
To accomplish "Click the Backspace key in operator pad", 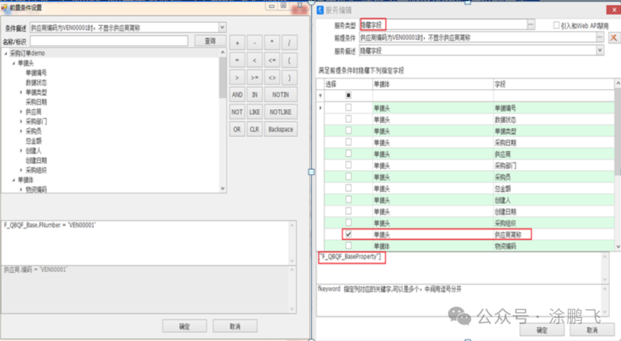I will (281, 129).
